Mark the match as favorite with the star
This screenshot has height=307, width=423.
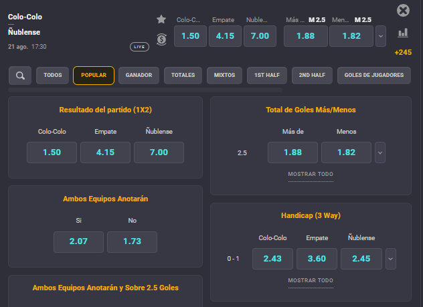[x=161, y=19]
